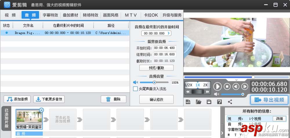Set playback speed to 2X
Screen dimensions: 290x138
(x=205, y=85)
